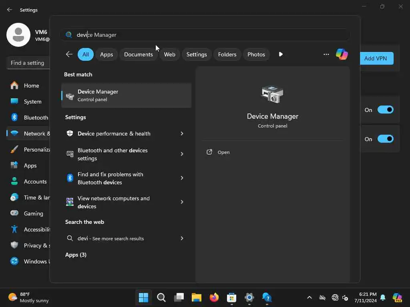
Task: Open Home in Settings sidebar
Action: [x=28, y=86]
